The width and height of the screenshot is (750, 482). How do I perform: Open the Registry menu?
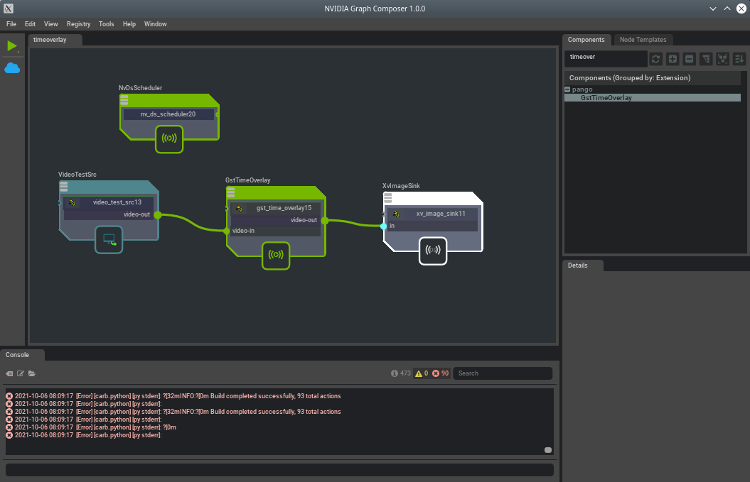tap(78, 24)
